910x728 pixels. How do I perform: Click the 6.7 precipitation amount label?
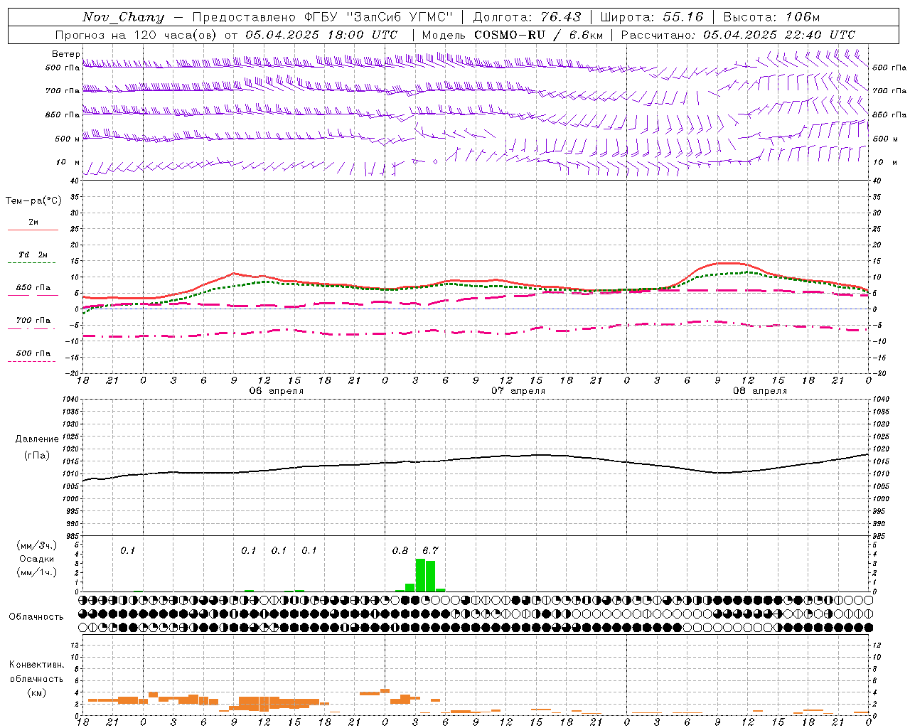click(430, 550)
